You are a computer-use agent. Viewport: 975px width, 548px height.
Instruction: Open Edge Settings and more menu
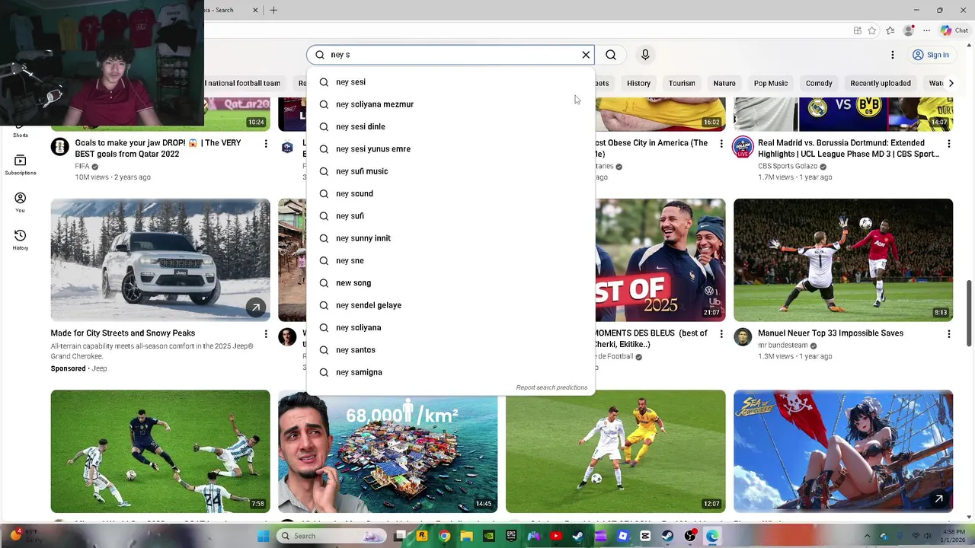pyautogui.click(x=927, y=30)
